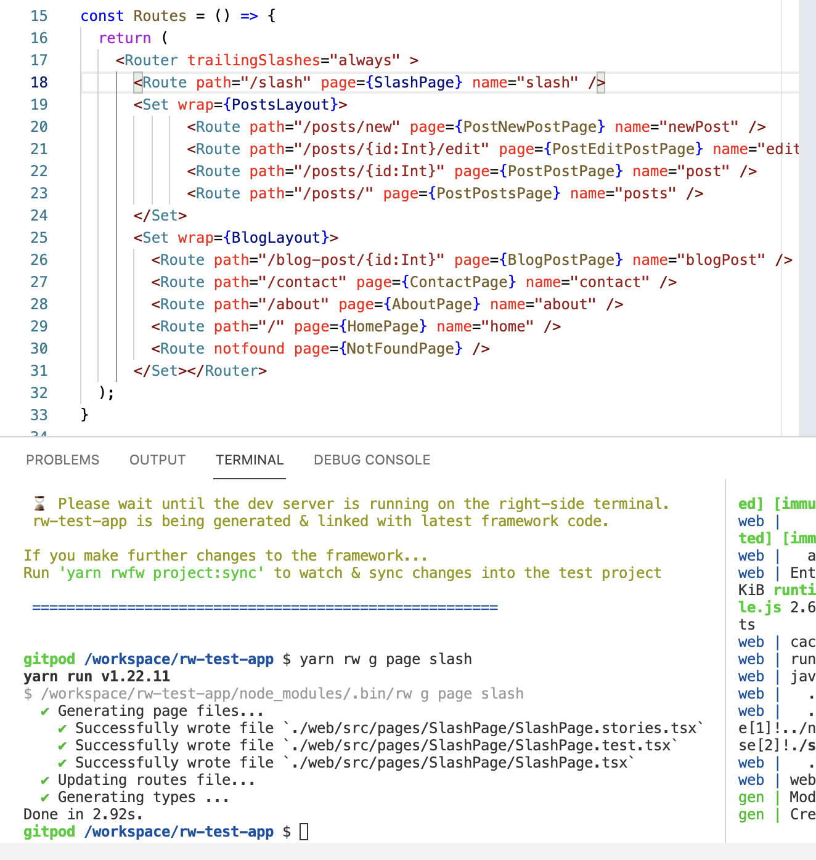Click the terminal cursor at the bottom prompt
Screen dimensions: 816x860
click(x=303, y=832)
